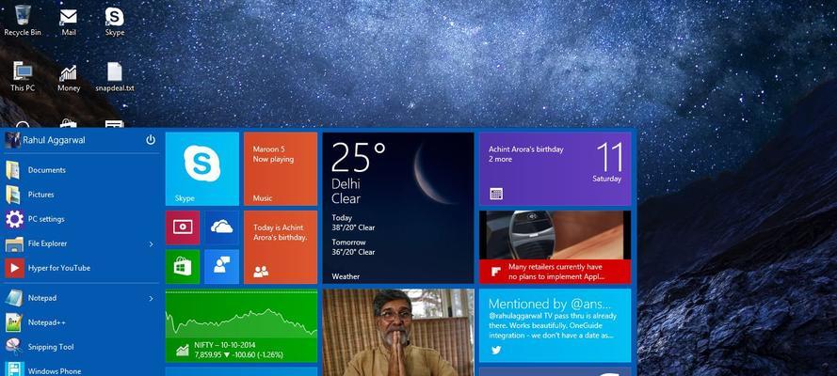The image size is (837, 376).
Task: Open Documents from the Start menu
Action: tap(80, 170)
